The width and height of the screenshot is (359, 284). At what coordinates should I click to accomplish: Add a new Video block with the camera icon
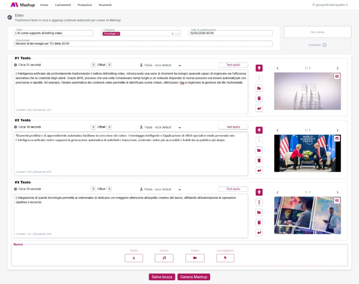(x=194, y=258)
